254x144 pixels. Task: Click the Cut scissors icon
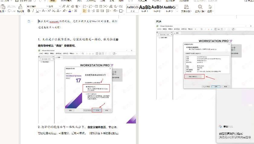(x=9, y=6)
